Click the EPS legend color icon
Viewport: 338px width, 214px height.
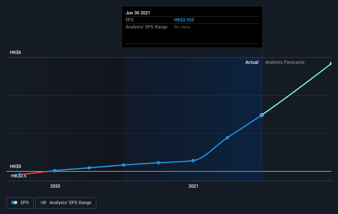pos(14,202)
